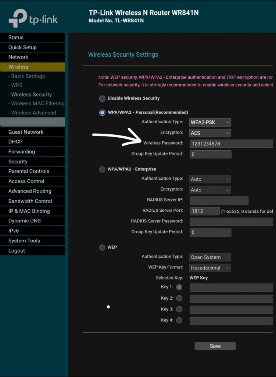Image resolution: width=276 pixels, height=377 pixels.
Task: Open the WPA2-PSK authentication type dropdown
Action: pos(210,123)
